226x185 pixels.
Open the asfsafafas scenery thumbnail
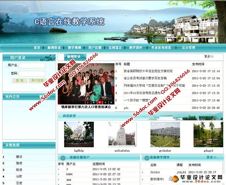(122, 135)
